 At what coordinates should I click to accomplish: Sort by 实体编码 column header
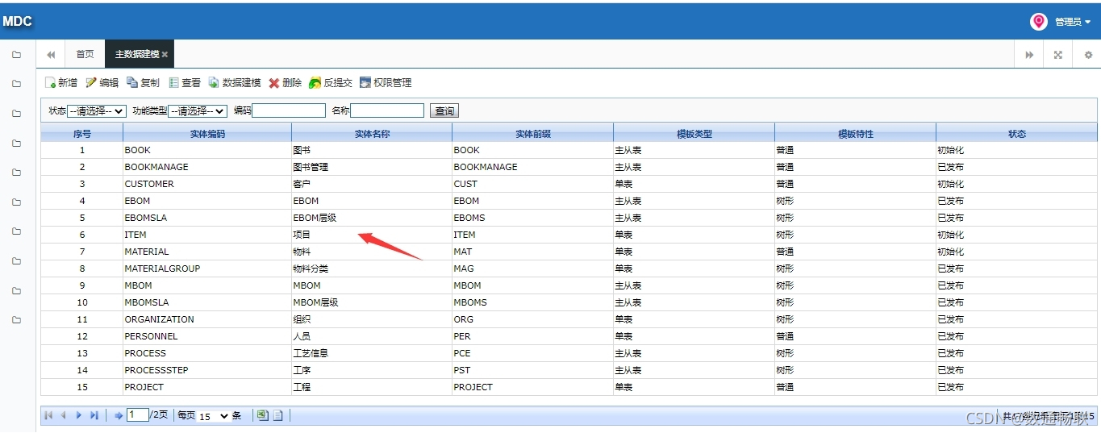coord(207,134)
